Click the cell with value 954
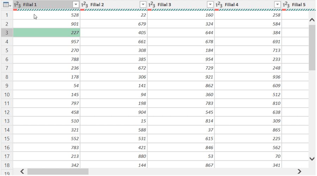Viewport: 317px width, 176px height. [x=181, y=59]
